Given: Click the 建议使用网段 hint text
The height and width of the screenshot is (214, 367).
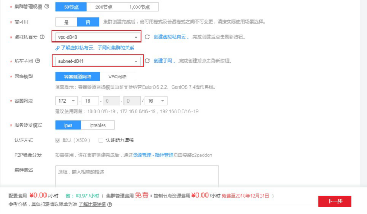Looking at the screenshot, I should coord(127,111).
